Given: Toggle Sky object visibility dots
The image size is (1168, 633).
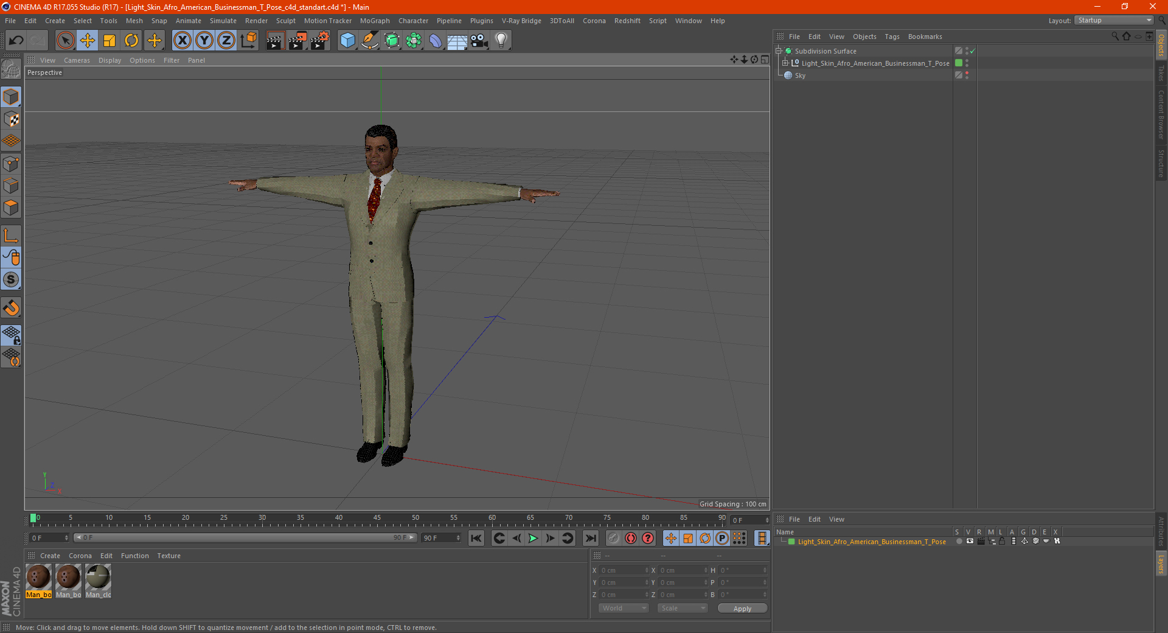Looking at the screenshot, I should click(x=967, y=75).
